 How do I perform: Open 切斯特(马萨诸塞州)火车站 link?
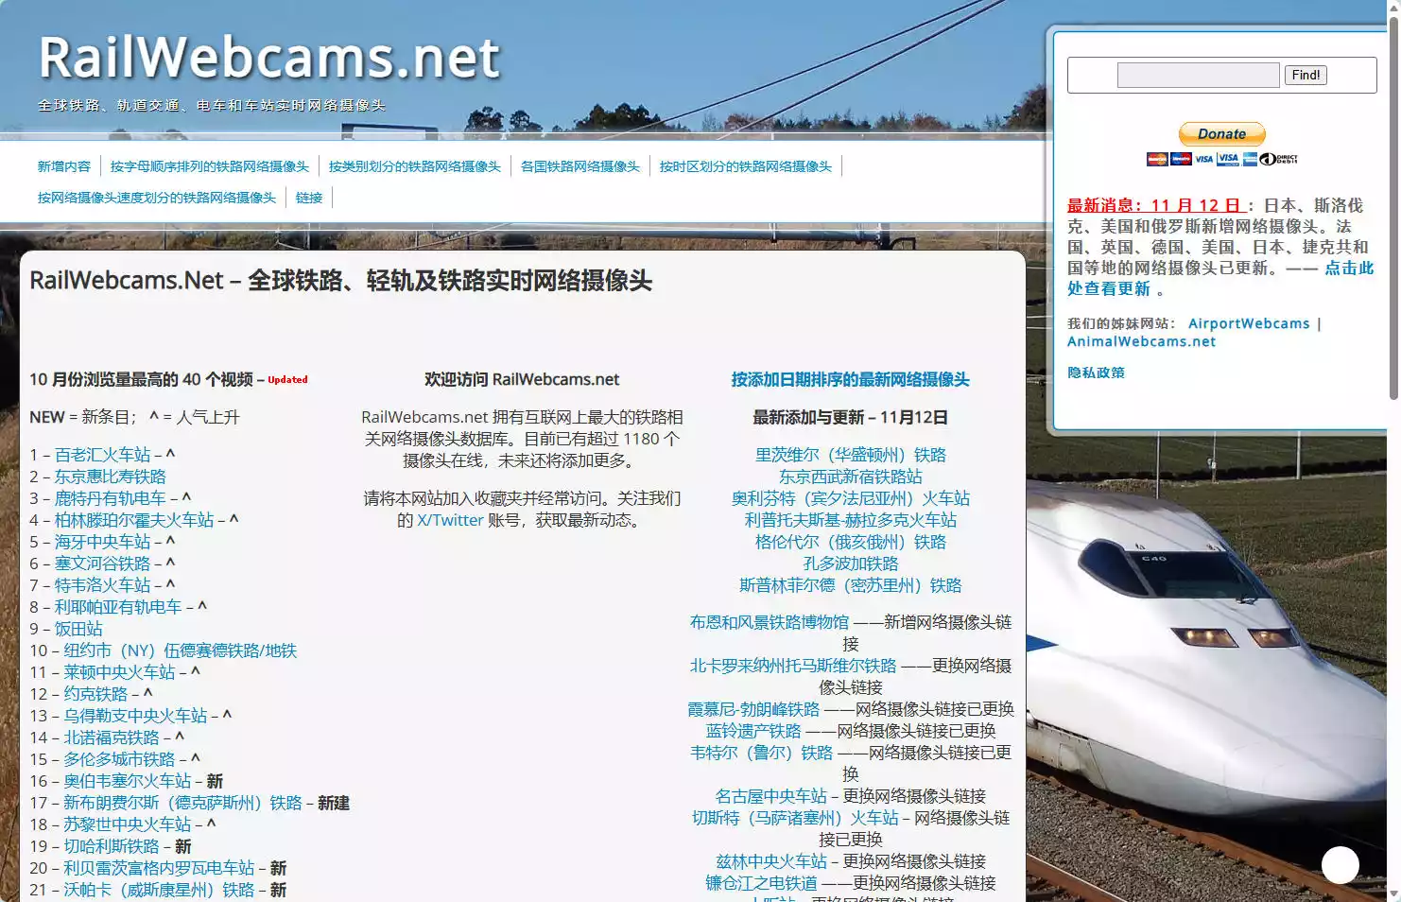click(795, 818)
